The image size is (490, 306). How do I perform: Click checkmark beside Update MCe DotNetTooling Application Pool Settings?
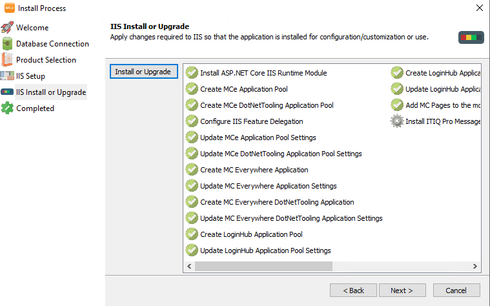point(192,154)
